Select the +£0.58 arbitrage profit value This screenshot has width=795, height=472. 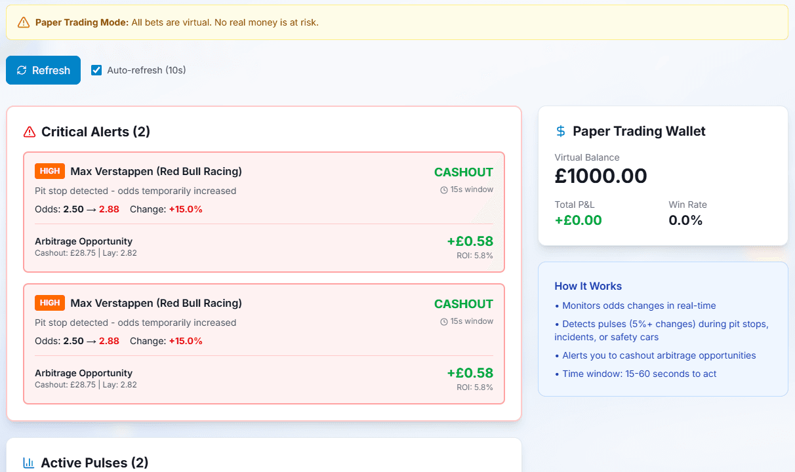[470, 241]
